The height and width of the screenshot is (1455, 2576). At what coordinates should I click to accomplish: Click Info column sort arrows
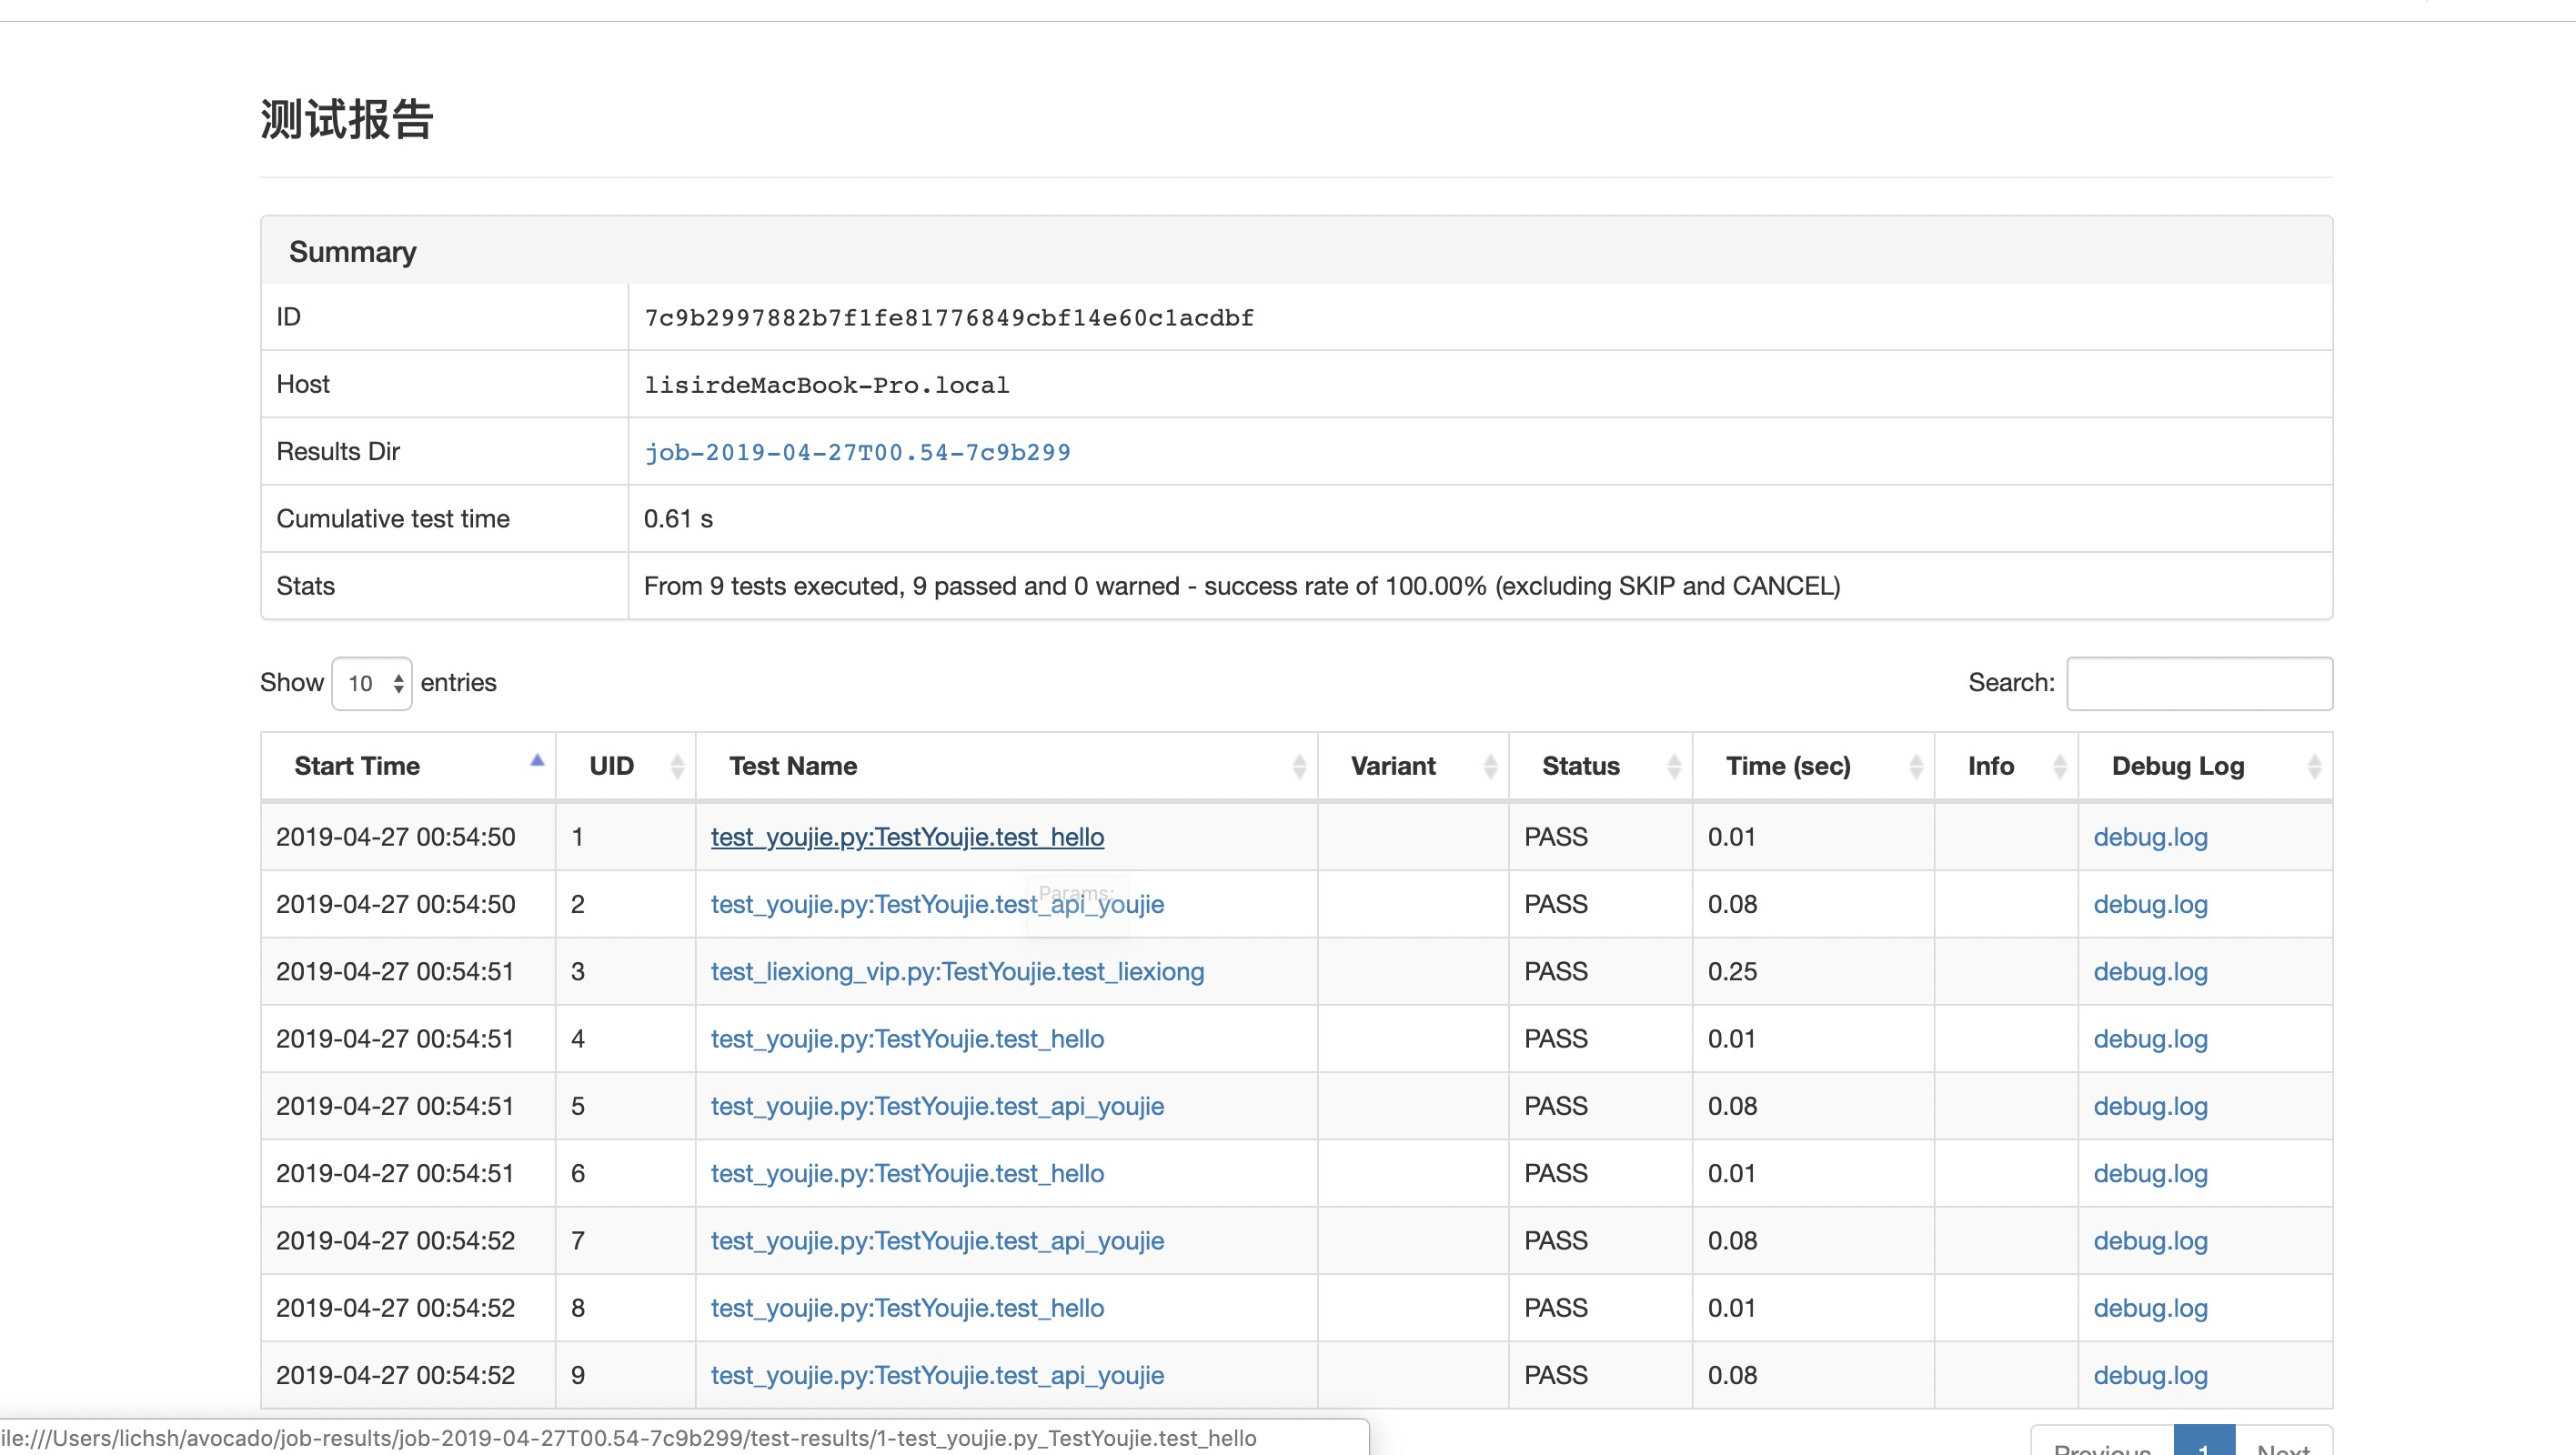(2059, 767)
